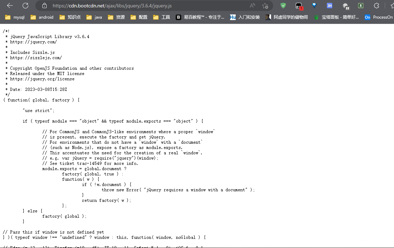394x248 pixels.
Task: Open the 易百教程 bookmark
Action: point(200,17)
